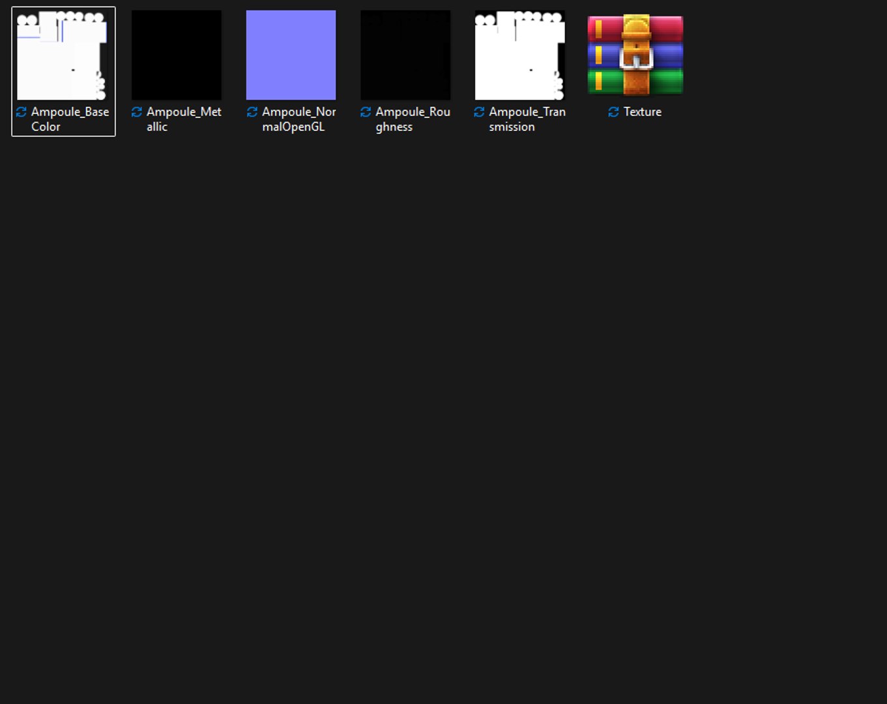
Task: Click the file name Ampoule_Transmission
Action: point(527,119)
